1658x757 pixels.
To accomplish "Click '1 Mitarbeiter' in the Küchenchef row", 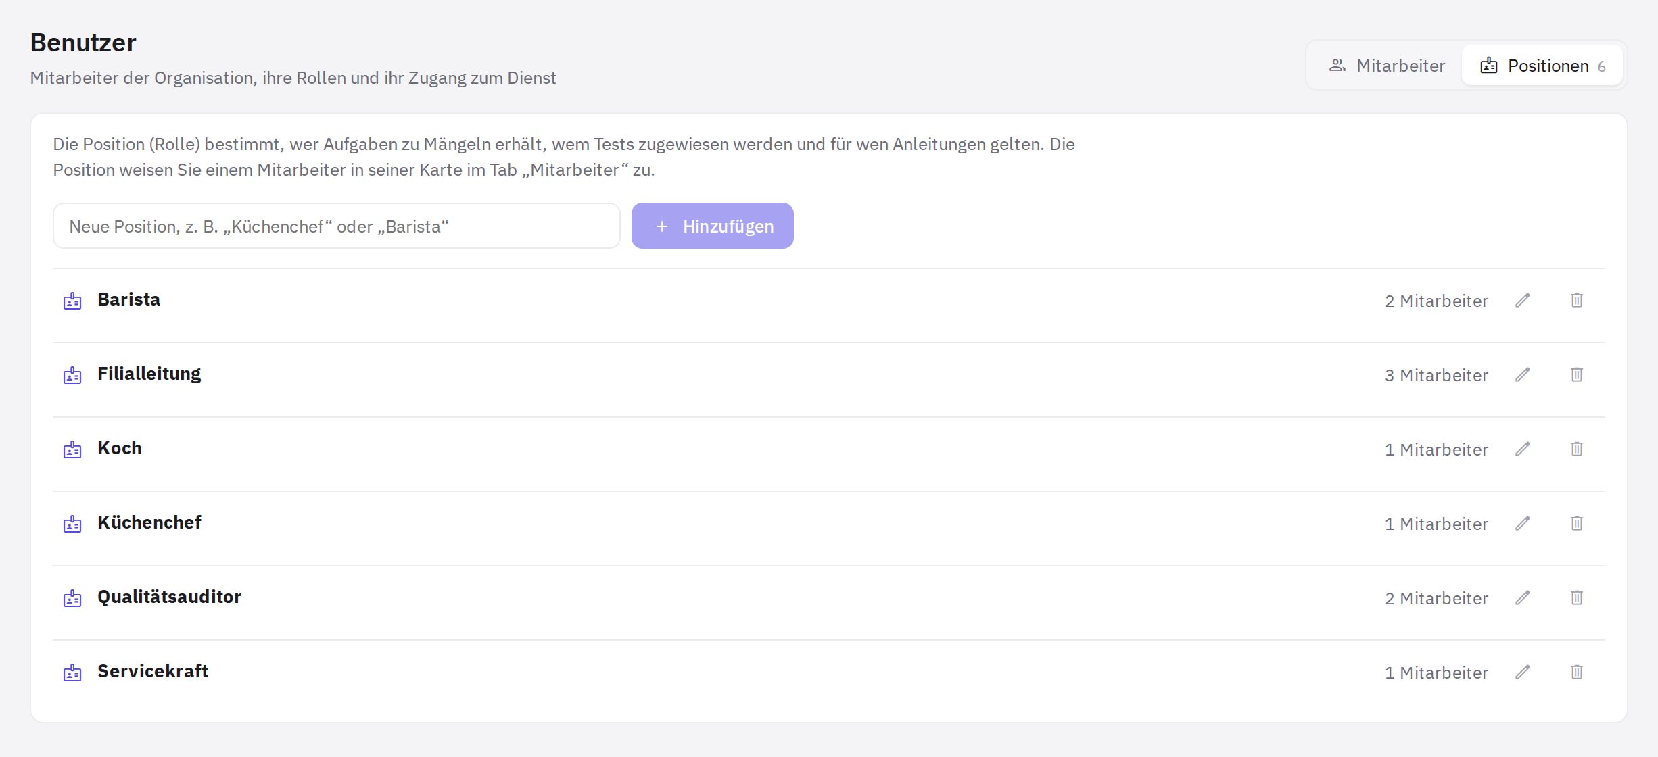I will [x=1436, y=524].
